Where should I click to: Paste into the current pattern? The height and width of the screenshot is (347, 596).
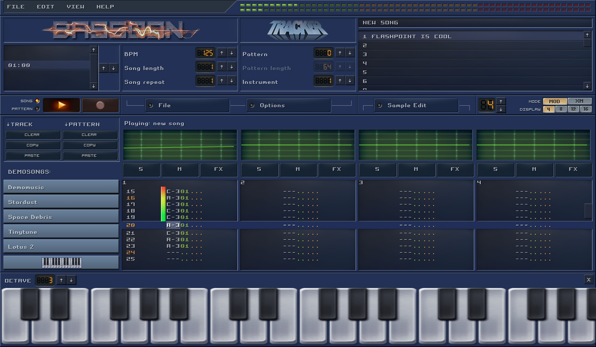(x=90, y=156)
